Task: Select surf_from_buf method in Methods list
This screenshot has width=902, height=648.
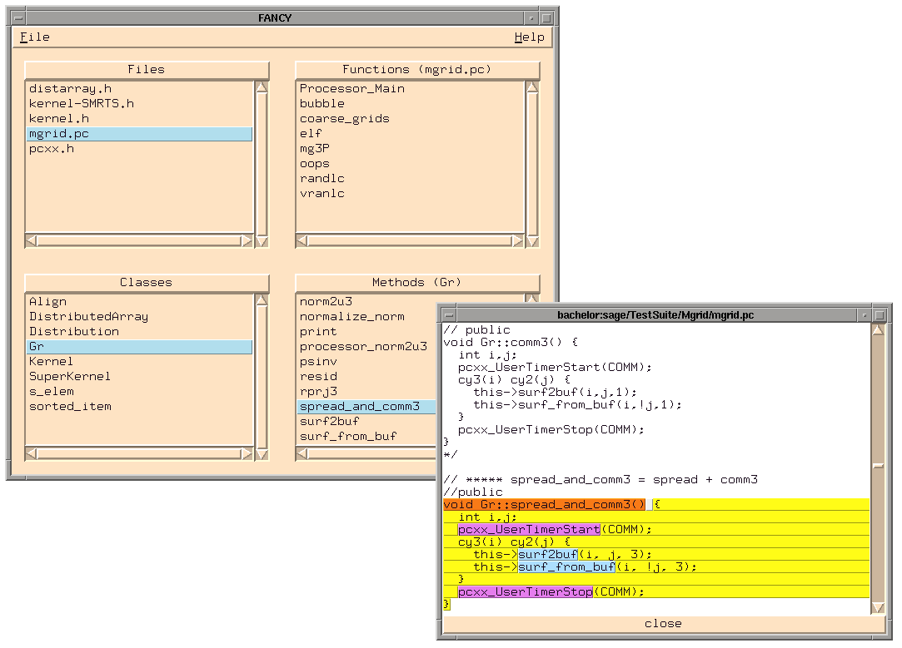Action: point(367,437)
